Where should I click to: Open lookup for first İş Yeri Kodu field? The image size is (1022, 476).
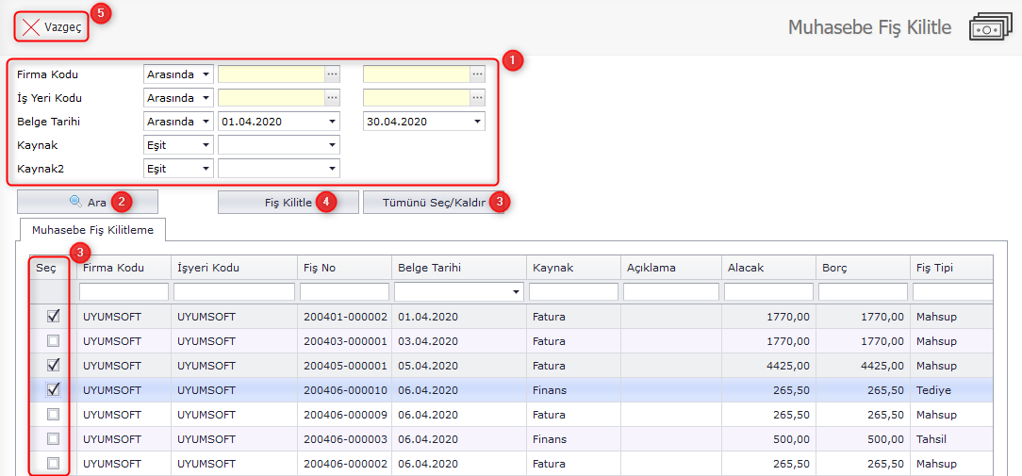coord(332,98)
